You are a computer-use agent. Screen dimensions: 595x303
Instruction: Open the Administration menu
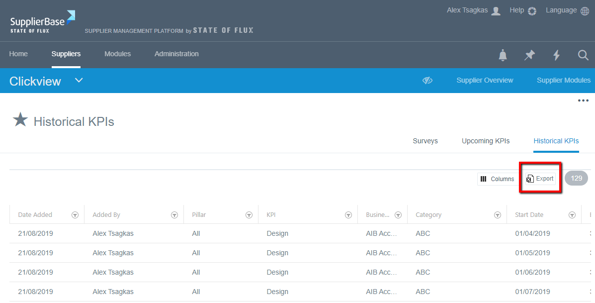coord(176,54)
